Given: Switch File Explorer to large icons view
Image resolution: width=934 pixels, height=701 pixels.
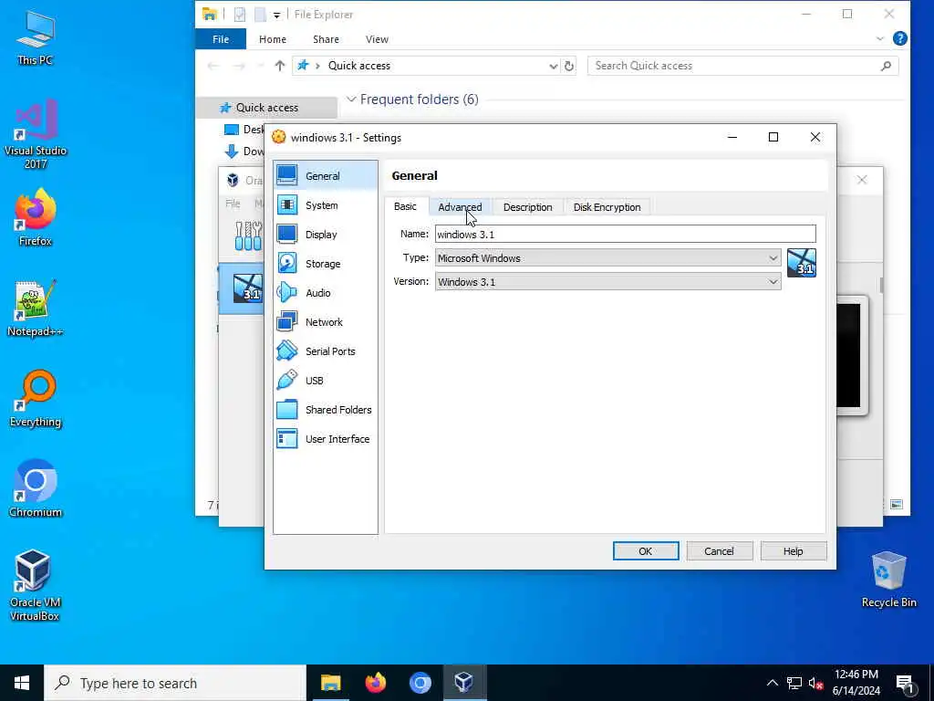Looking at the screenshot, I should pos(897,504).
